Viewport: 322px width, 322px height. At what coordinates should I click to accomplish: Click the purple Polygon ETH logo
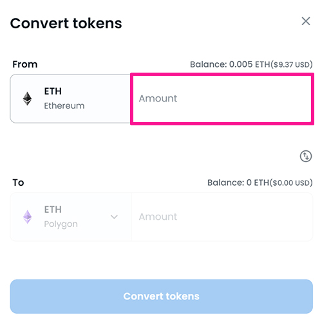27,217
